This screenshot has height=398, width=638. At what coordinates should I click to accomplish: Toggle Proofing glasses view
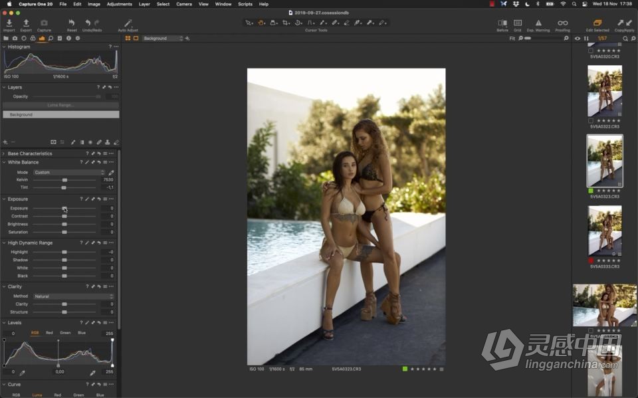(x=563, y=23)
